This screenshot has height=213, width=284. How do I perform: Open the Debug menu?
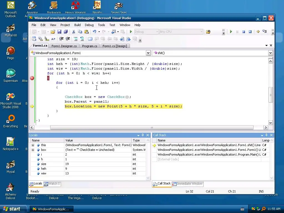tap(89, 25)
